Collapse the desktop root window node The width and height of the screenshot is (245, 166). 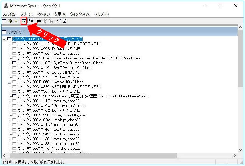4,39
